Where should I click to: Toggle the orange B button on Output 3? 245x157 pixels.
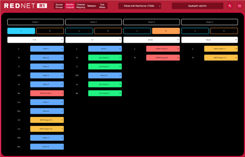point(166,31)
